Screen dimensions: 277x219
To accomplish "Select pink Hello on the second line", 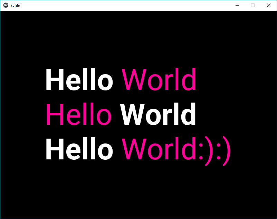I will [x=79, y=114].
